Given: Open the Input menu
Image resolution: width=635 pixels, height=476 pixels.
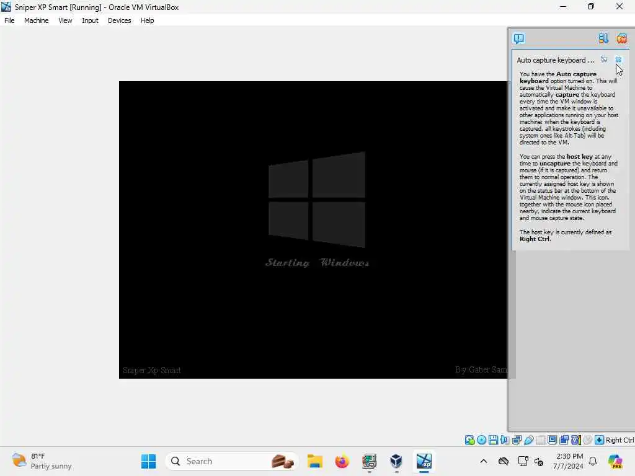Looking at the screenshot, I should click(90, 20).
